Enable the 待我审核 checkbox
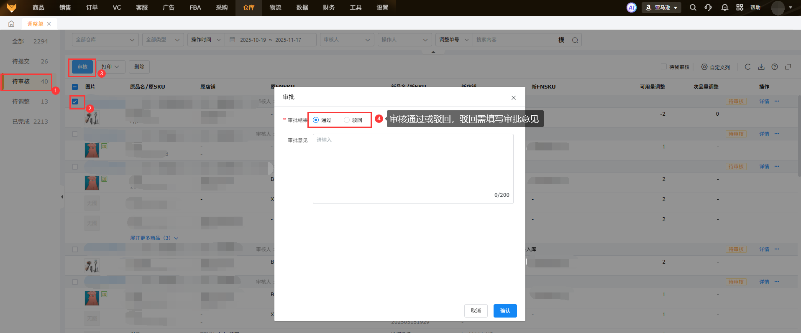The image size is (801, 333). click(663, 67)
